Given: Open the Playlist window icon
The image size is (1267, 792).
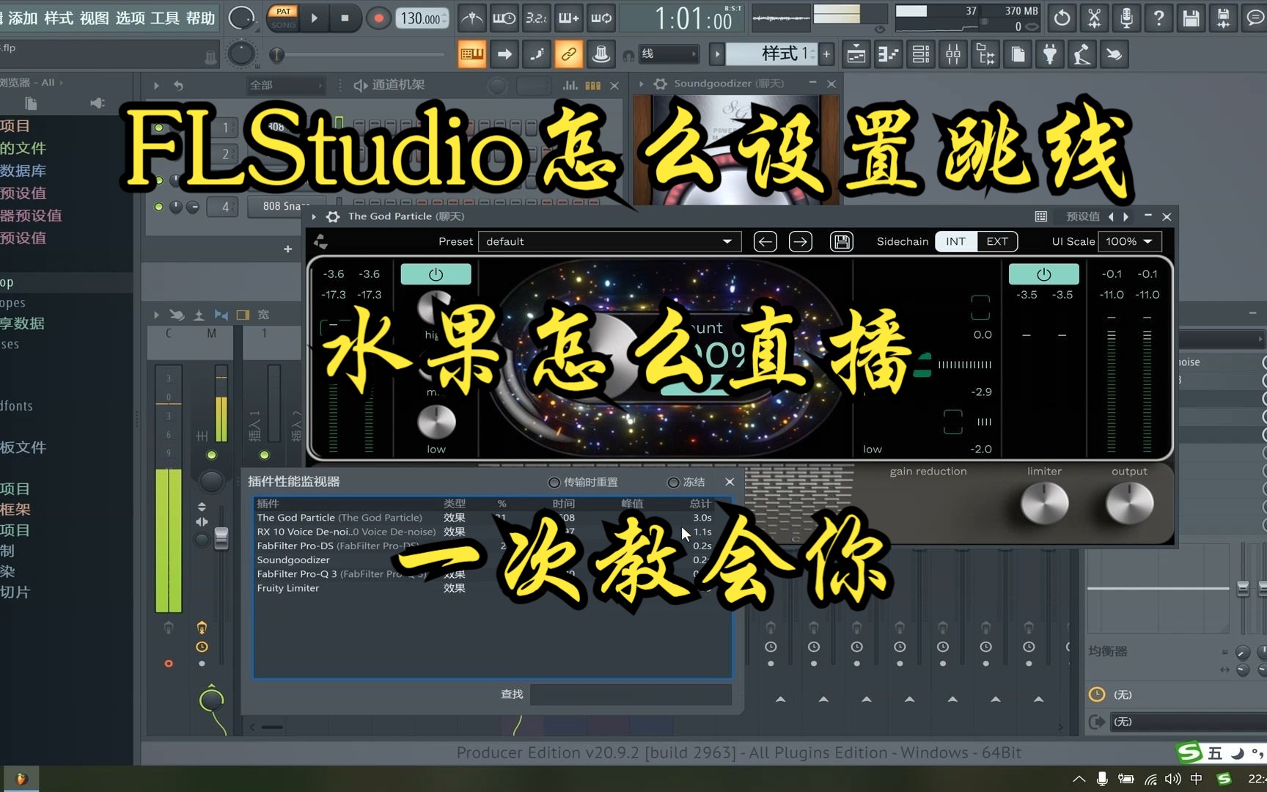Looking at the screenshot, I should click(856, 54).
